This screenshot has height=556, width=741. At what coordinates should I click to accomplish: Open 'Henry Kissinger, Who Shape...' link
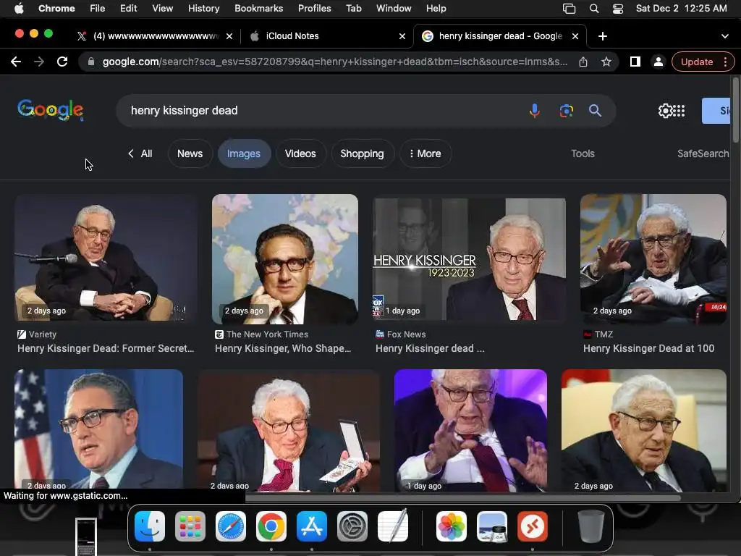[283, 348]
